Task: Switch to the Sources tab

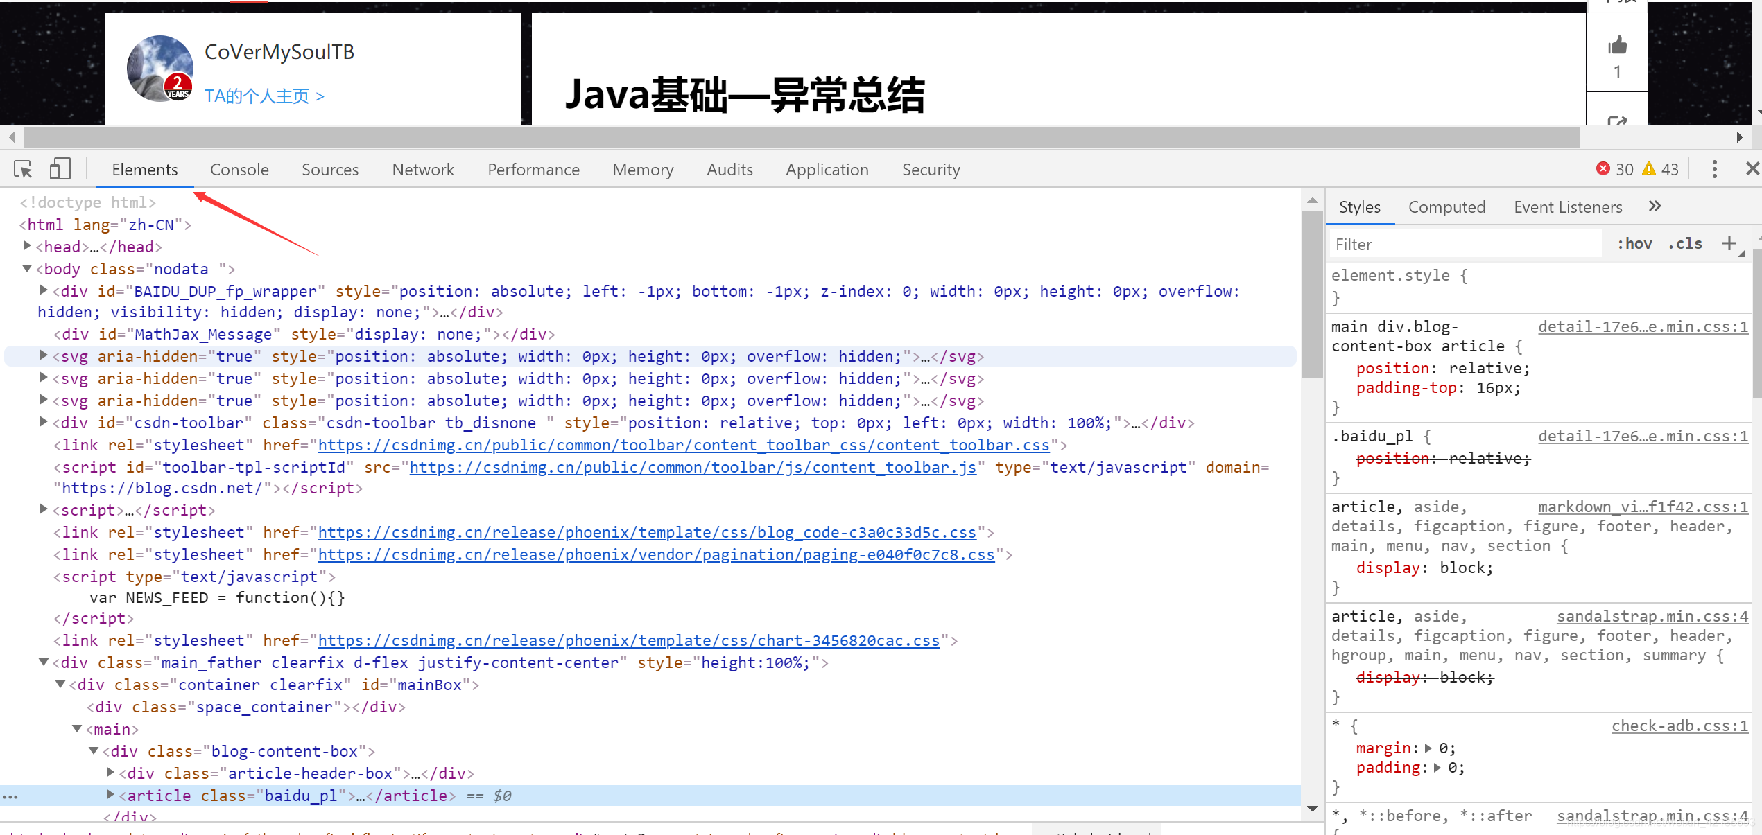Action: click(330, 170)
